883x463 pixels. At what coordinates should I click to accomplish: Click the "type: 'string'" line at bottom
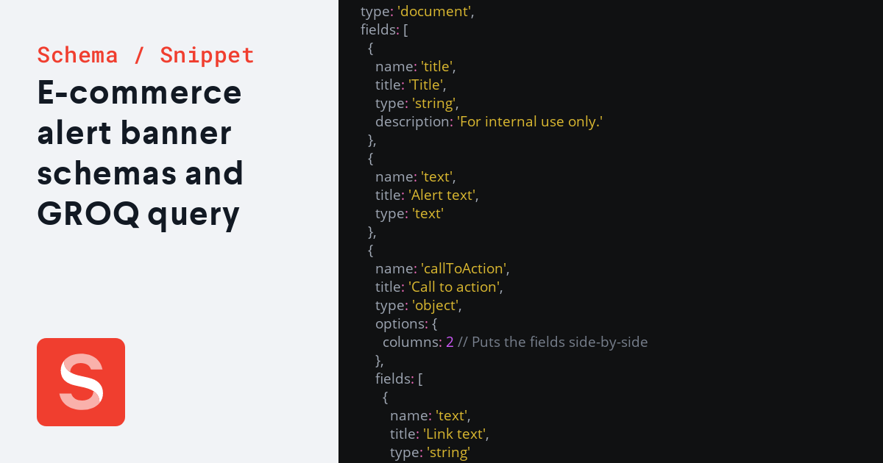tap(430, 452)
